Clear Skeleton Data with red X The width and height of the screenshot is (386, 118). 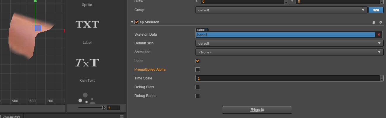click(379, 34)
